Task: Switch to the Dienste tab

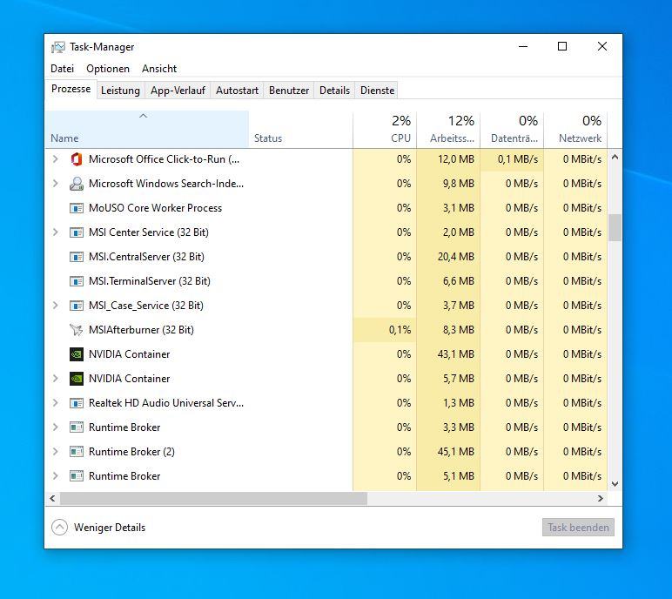Action: click(x=377, y=91)
